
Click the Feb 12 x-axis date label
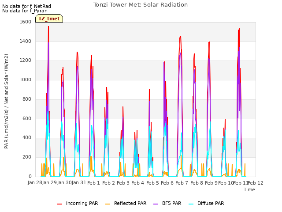[256, 183]
